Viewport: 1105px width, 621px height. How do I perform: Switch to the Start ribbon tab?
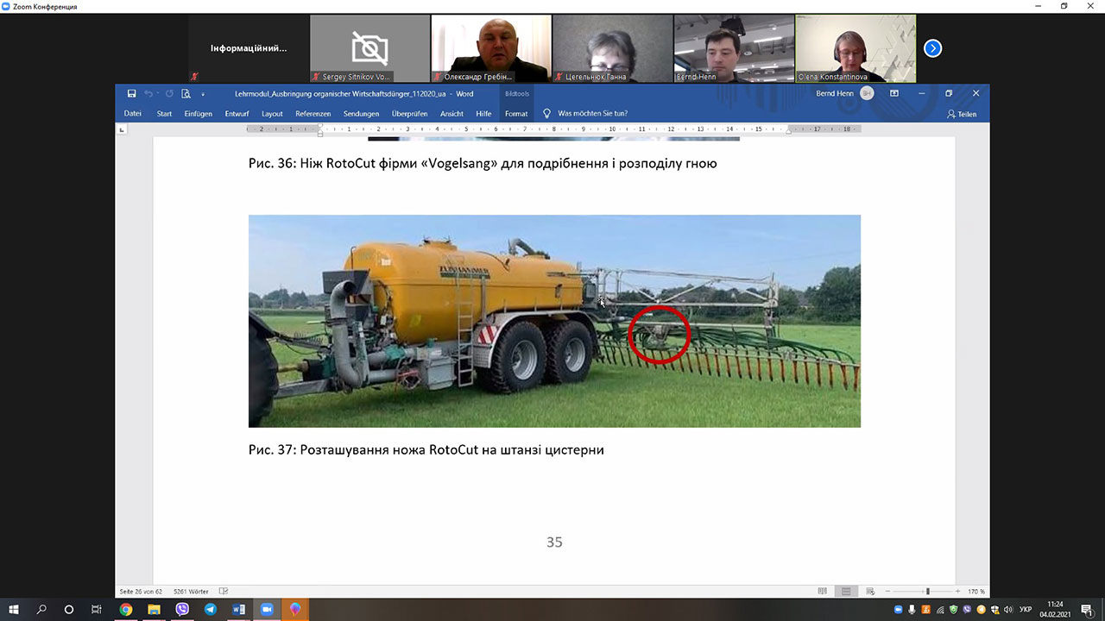click(x=164, y=113)
